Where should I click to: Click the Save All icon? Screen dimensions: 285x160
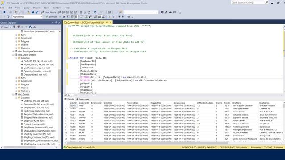click(x=37, y=12)
